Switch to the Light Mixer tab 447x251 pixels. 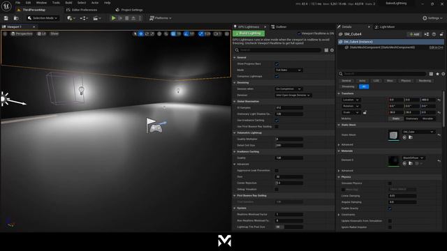[384, 26]
